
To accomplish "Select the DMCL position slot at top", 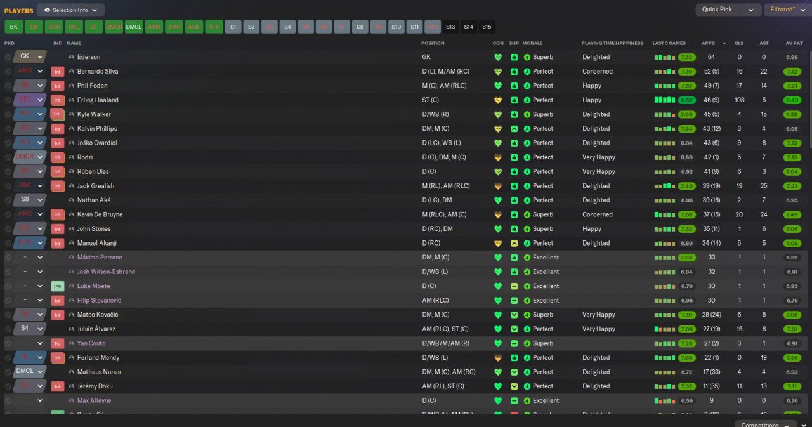I will coord(134,27).
